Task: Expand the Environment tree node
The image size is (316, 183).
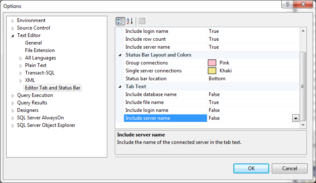Action: [13, 20]
